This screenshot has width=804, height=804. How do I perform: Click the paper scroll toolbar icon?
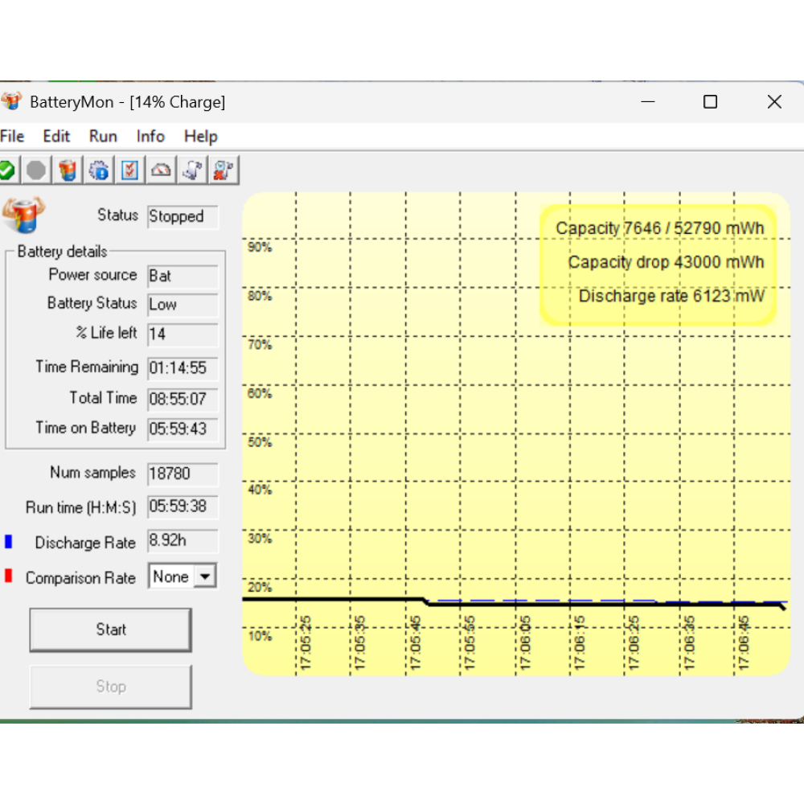tap(192, 170)
